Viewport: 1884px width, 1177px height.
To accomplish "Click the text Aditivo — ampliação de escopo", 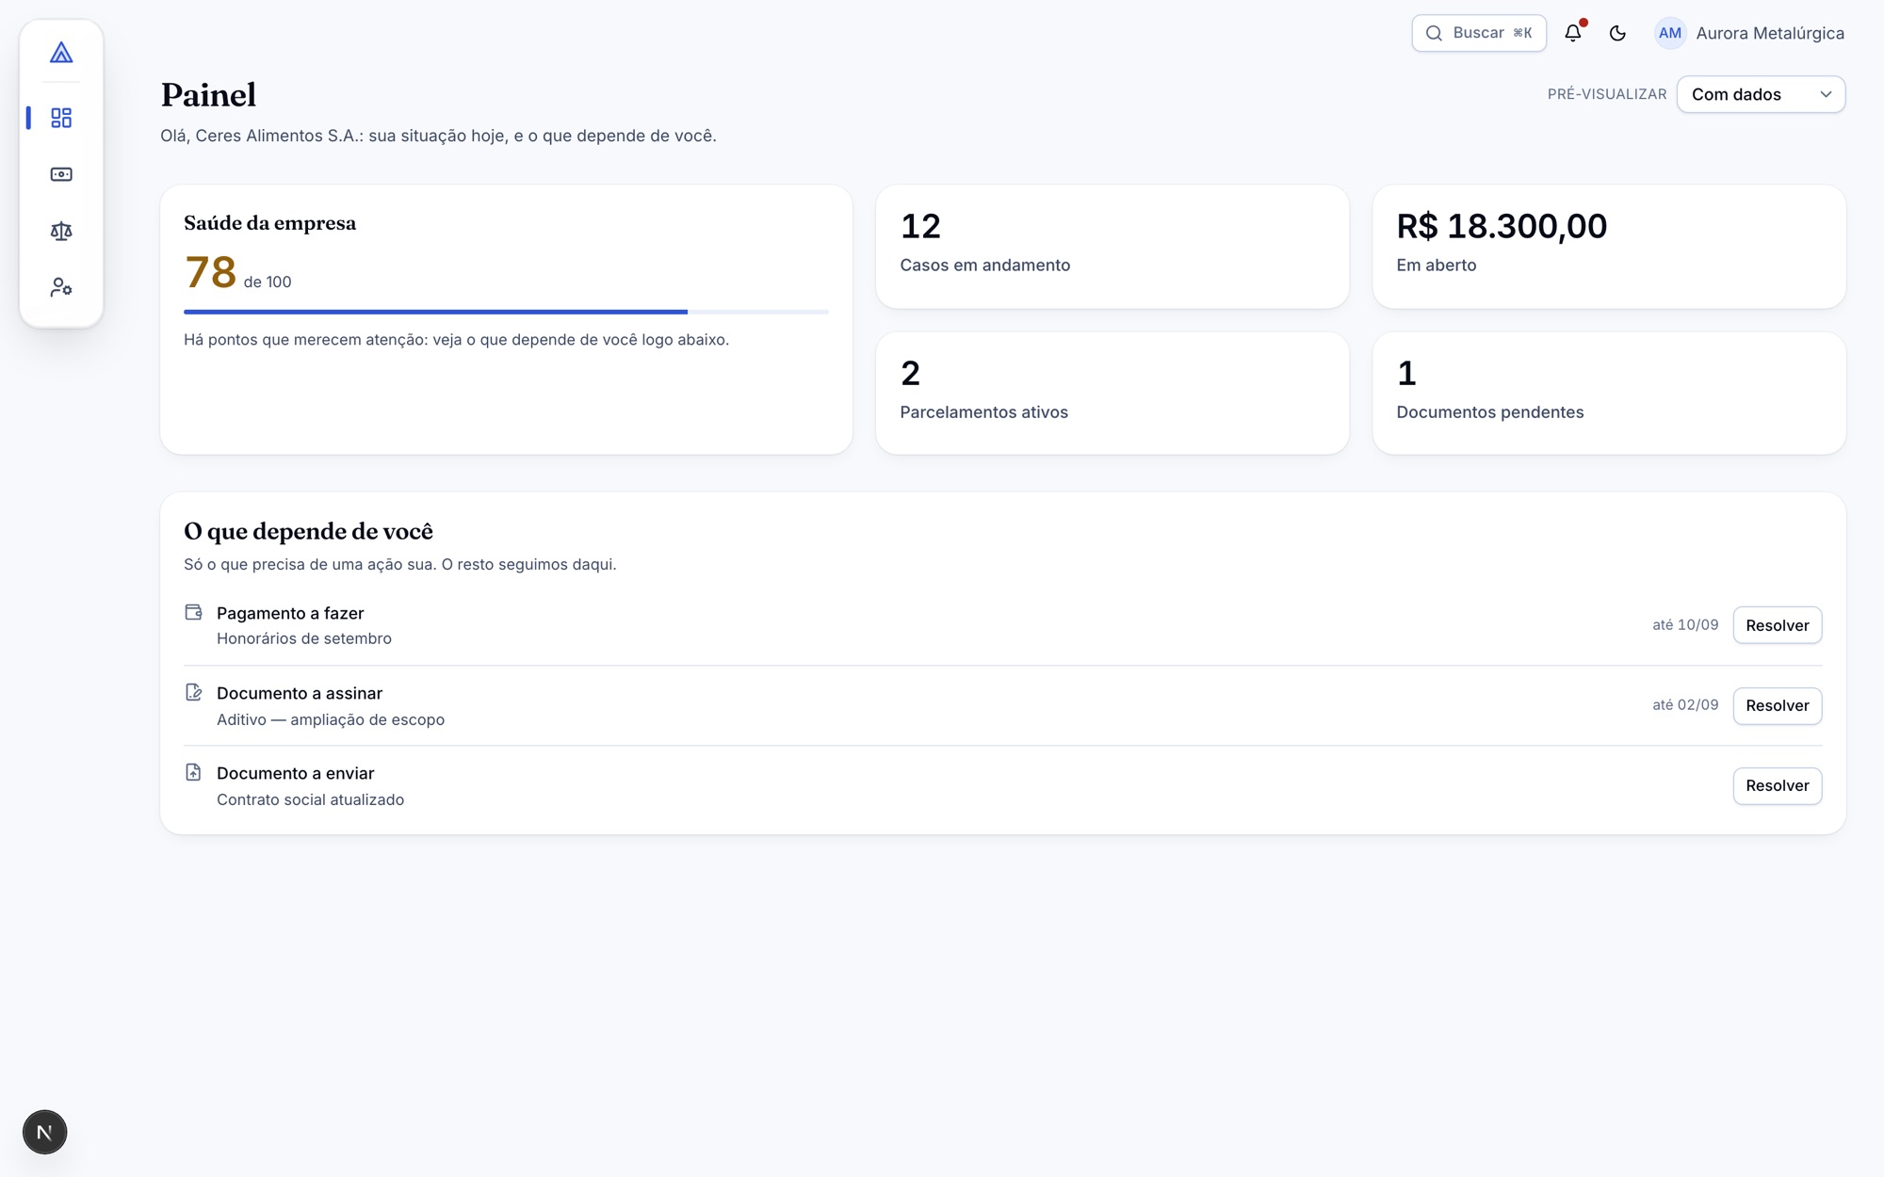I will coord(331,719).
